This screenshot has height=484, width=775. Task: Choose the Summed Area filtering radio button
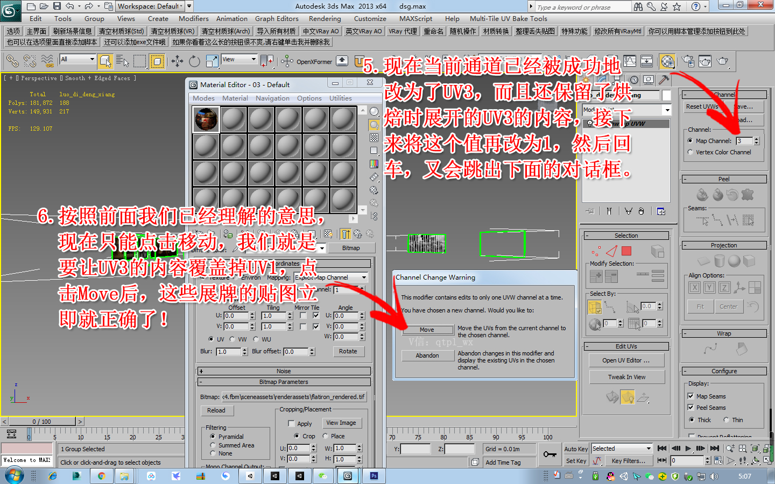tap(213, 445)
